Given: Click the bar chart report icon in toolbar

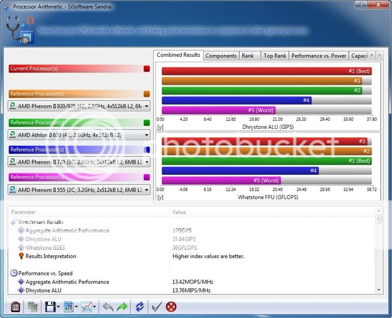Looking at the screenshot, I should click(68, 307).
